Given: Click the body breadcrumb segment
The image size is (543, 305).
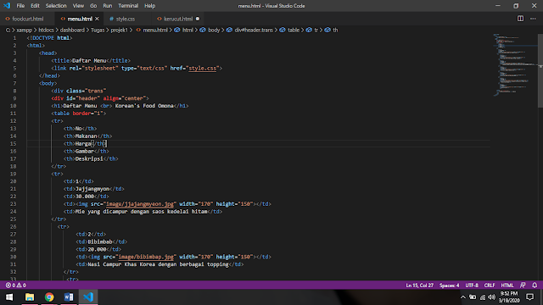Looking at the screenshot, I should click(214, 30).
